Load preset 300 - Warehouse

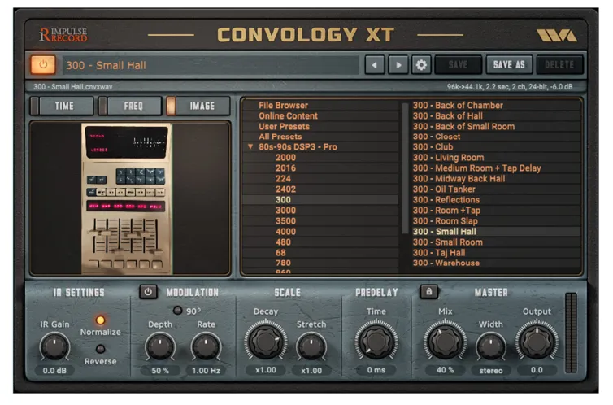pos(446,263)
